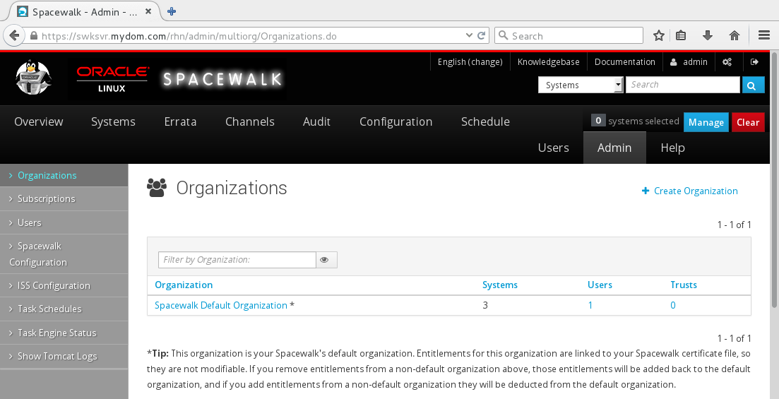Switch to the Systems navigation tab
The image size is (779, 399).
[113, 121]
